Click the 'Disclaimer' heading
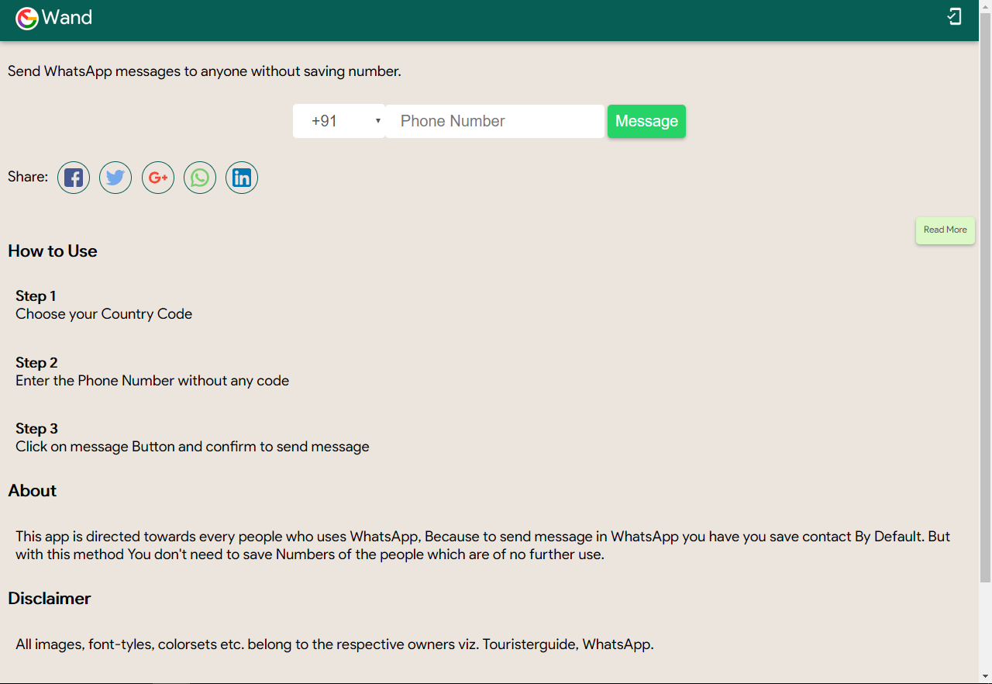The image size is (992, 684). pos(50,599)
